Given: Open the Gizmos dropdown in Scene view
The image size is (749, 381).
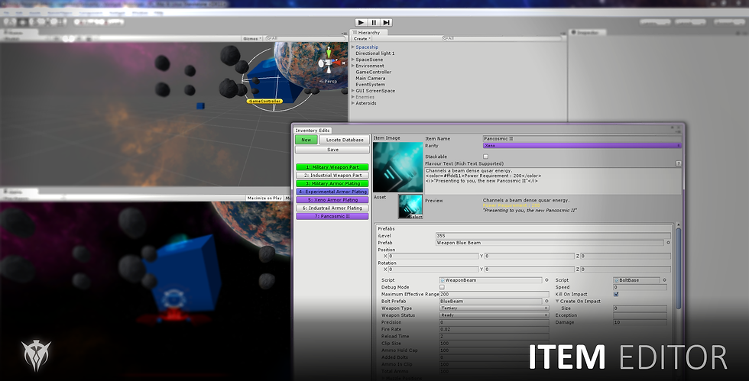Looking at the screenshot, I should pyautogui.click(x=252, y=39).
